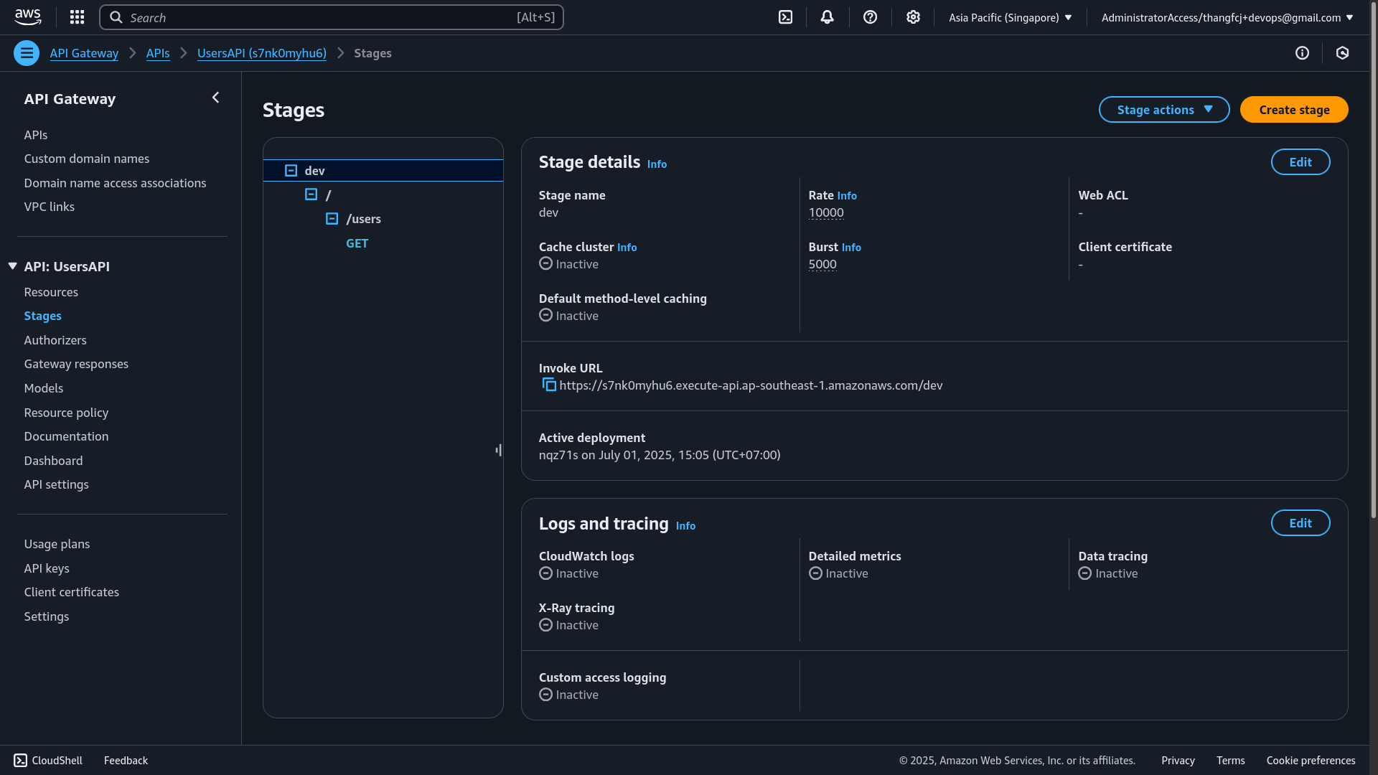The image size is (1378, 775).
Task: Open Resource policy
Action: (66, 413)
